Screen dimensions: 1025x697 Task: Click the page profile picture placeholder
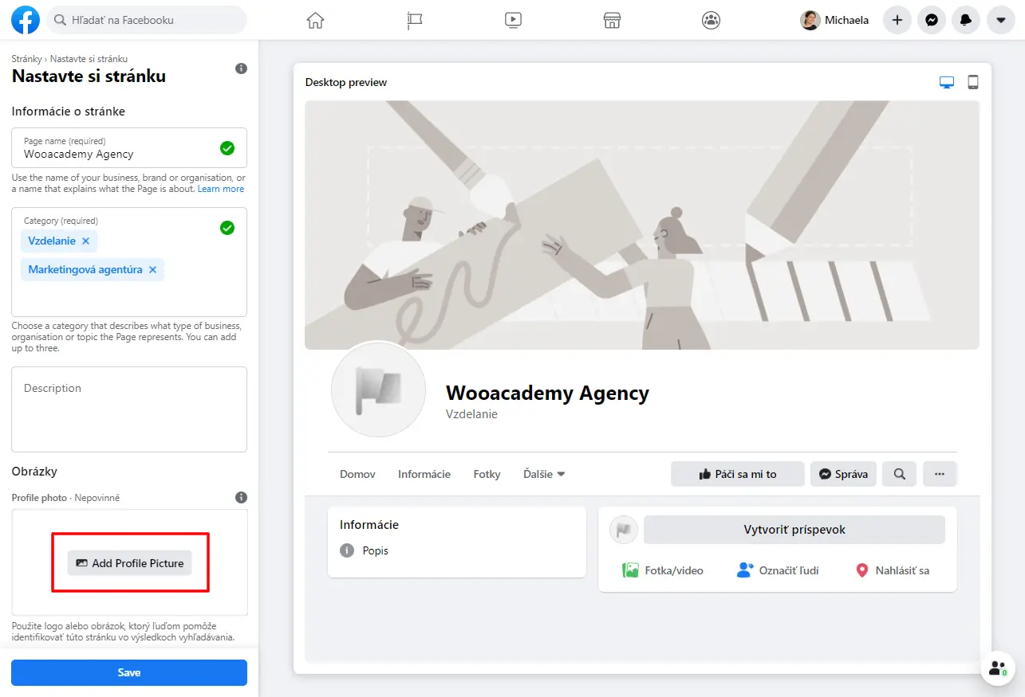[379, 390]
